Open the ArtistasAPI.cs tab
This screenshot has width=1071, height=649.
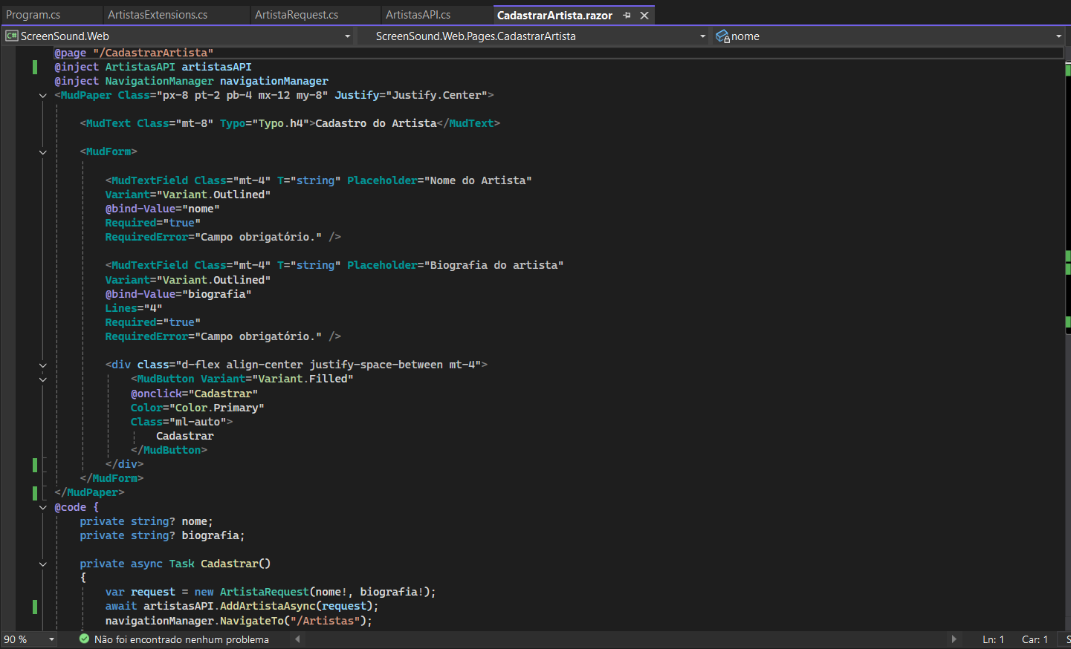tap(418, 15)
